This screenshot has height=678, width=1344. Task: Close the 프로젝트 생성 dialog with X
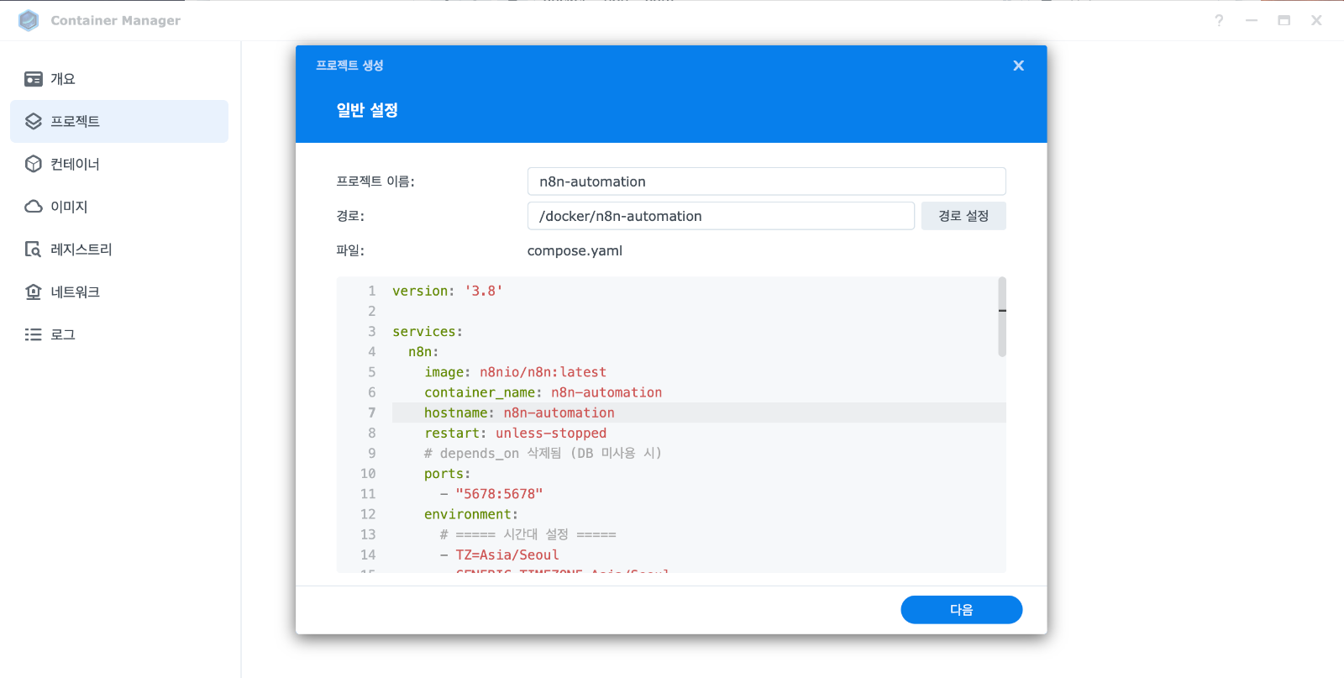point(1018,66)
